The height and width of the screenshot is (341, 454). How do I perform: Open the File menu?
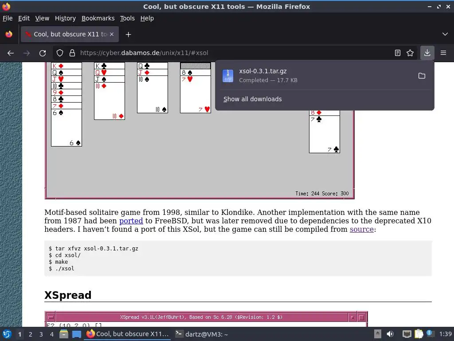tap(8, 18)
